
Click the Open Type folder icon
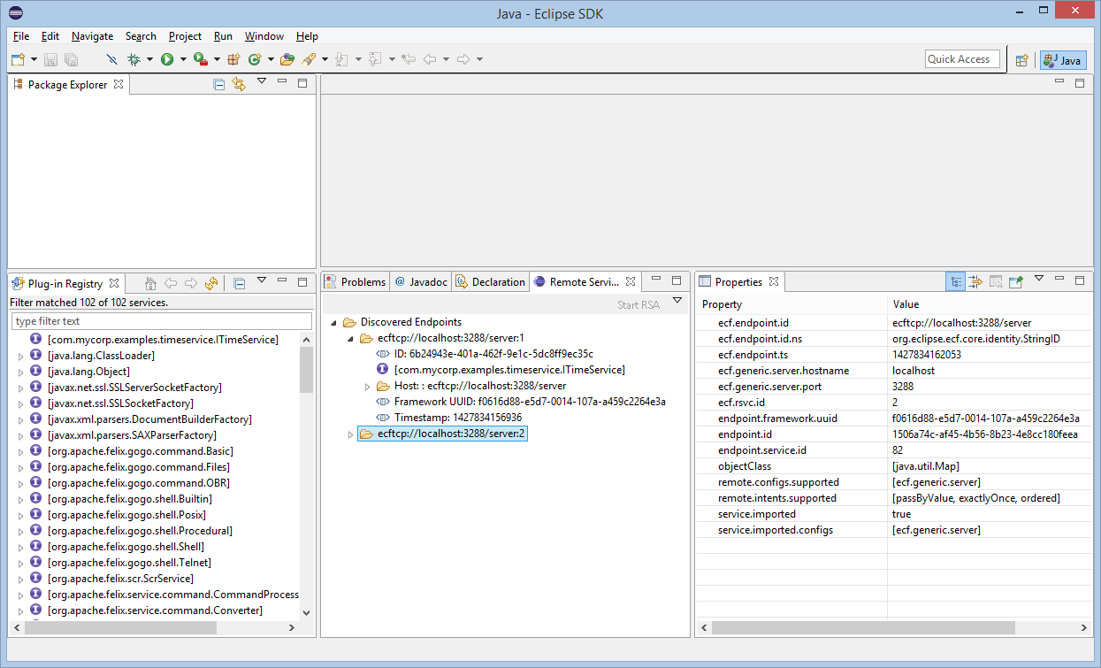coord(287,59)
